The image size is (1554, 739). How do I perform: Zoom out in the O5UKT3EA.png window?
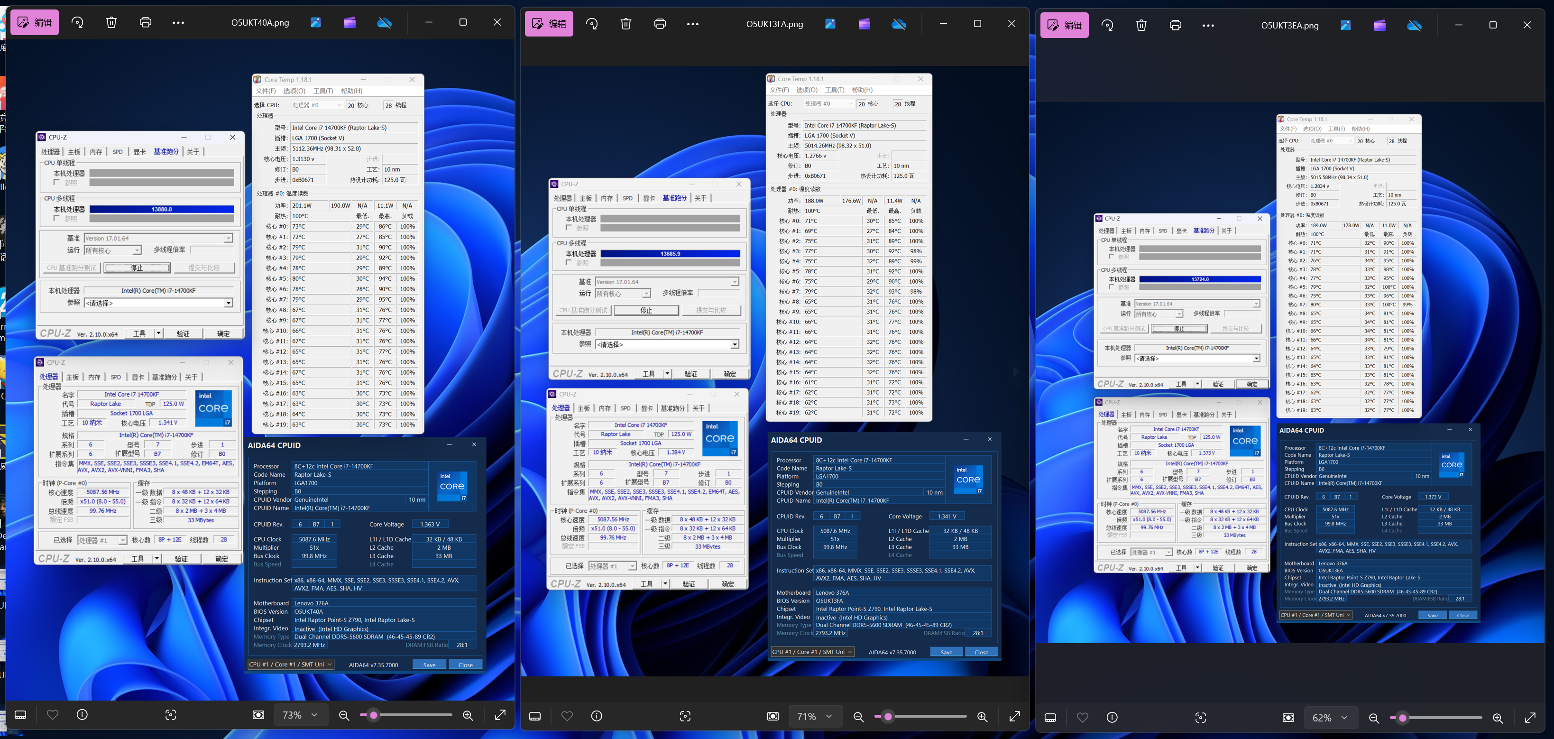point(1374,718)
